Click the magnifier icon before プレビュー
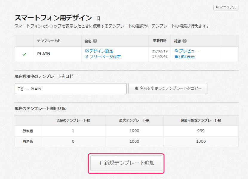This screenshot has width=248, height=179. tap(176, 51)
